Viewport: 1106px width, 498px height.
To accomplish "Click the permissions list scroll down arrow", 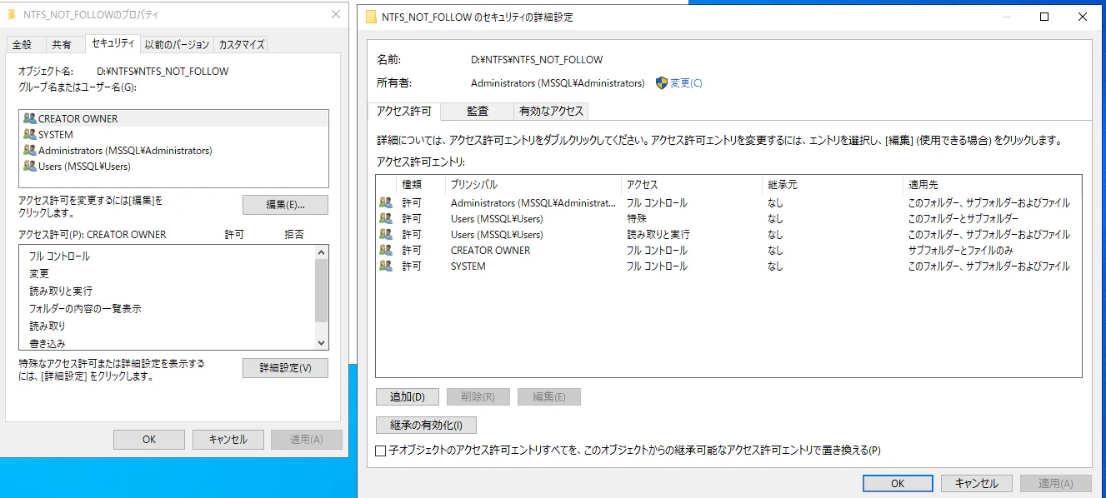I will click(322, 342).
